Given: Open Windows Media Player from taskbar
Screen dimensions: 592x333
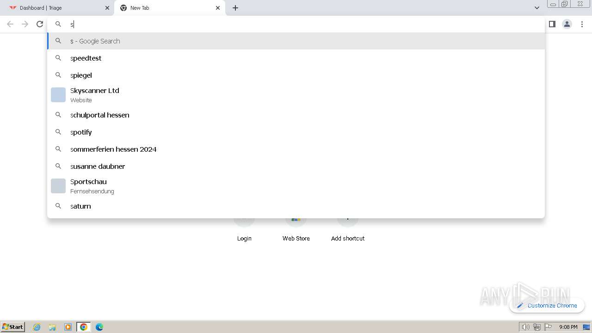Looking at the screenshot, I should tap(68, 327).
